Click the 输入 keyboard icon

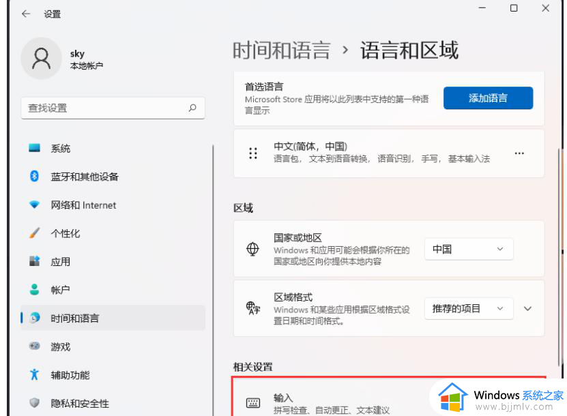click(252, 403)
